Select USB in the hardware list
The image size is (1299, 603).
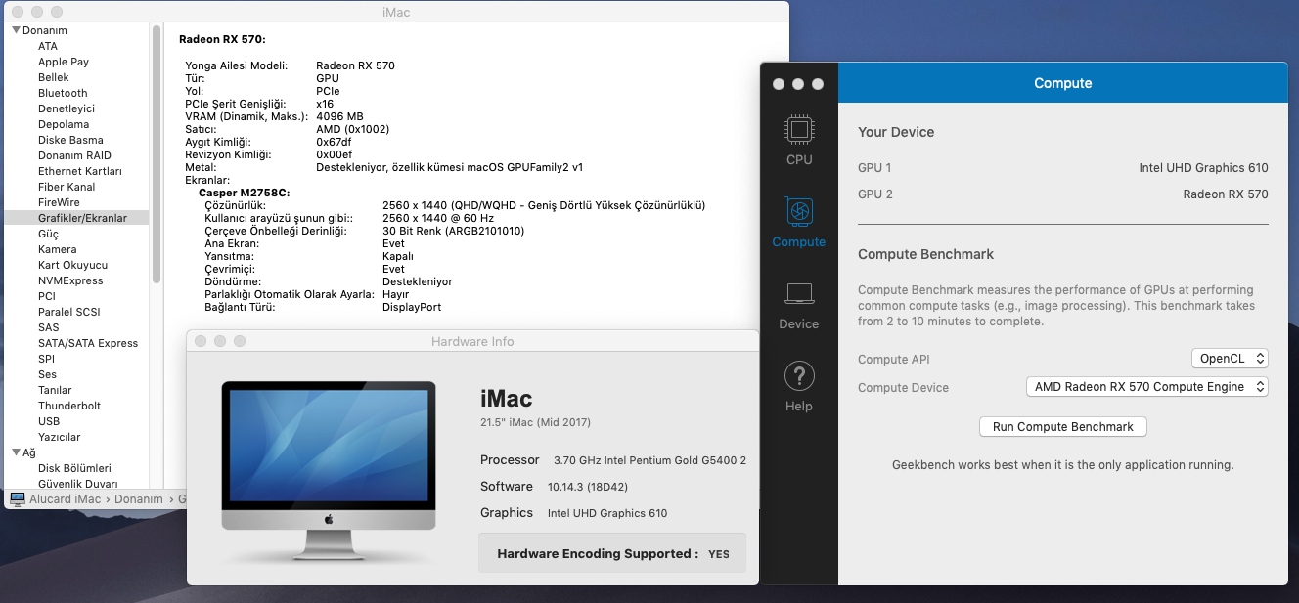click(49, 421)
